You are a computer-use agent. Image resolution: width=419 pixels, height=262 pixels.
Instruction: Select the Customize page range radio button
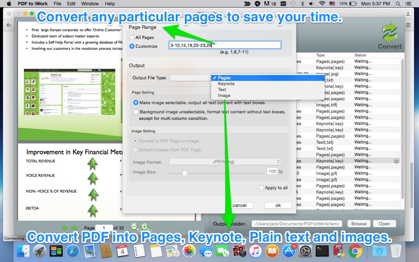132,46
